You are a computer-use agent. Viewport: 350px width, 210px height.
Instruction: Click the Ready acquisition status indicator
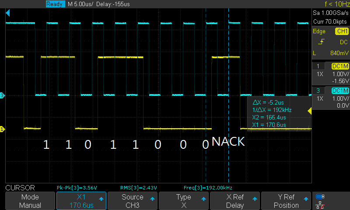[55, 4]
